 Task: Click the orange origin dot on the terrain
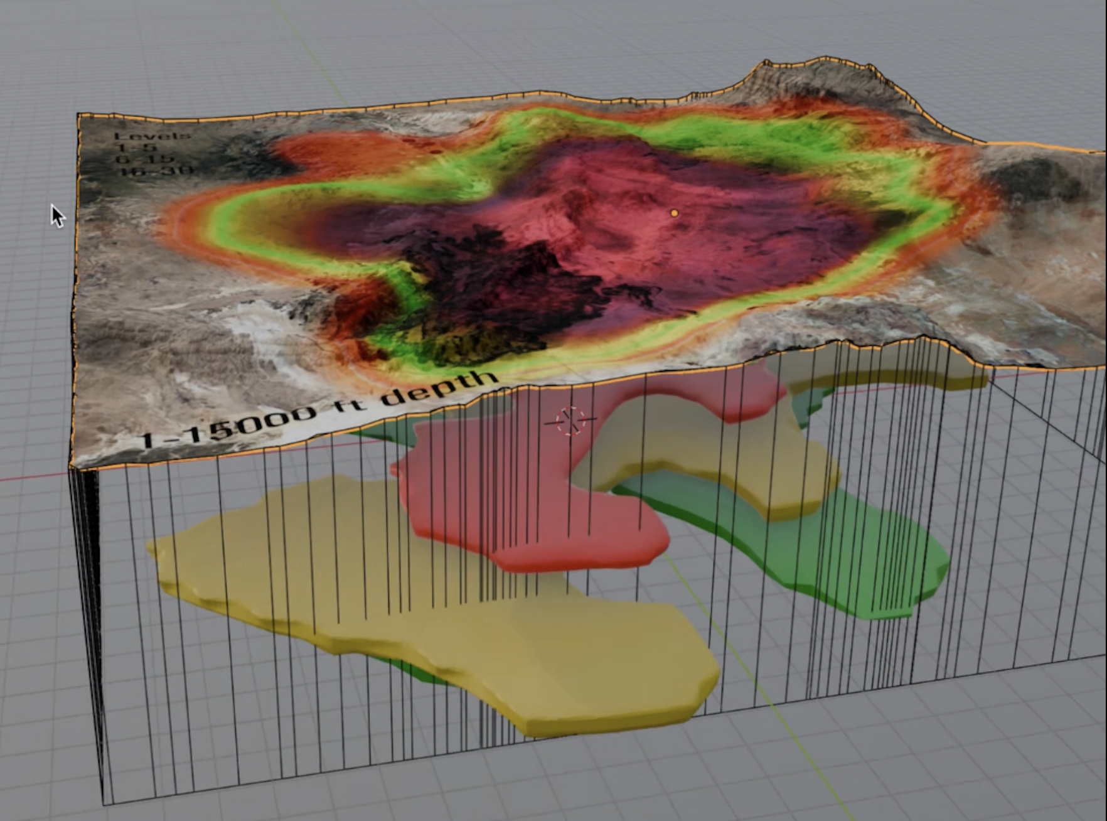tap(675, 213)
